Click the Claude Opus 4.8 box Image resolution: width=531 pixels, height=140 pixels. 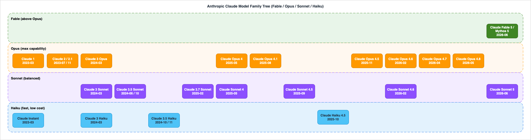[468, 61]
